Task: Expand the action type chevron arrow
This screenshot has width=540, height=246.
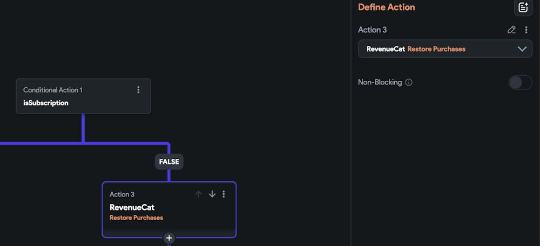Action: coord(522,49)
